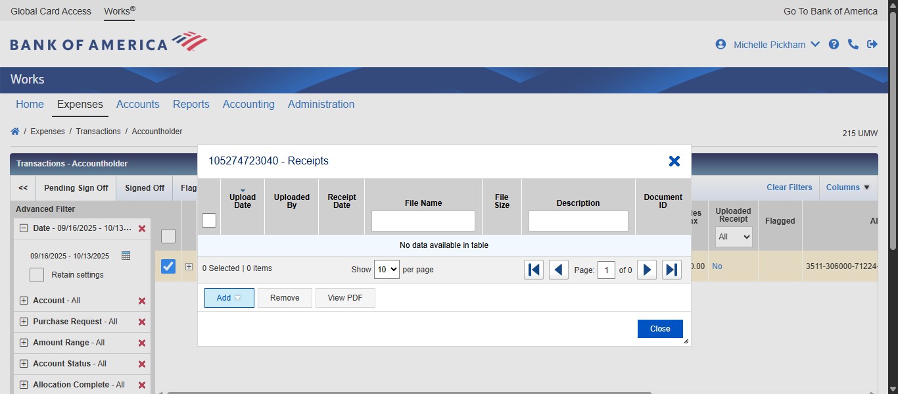Click the phone contact icon
This screenshot has width=898, height=394.
pyautogui.click(x=853, y=44)
